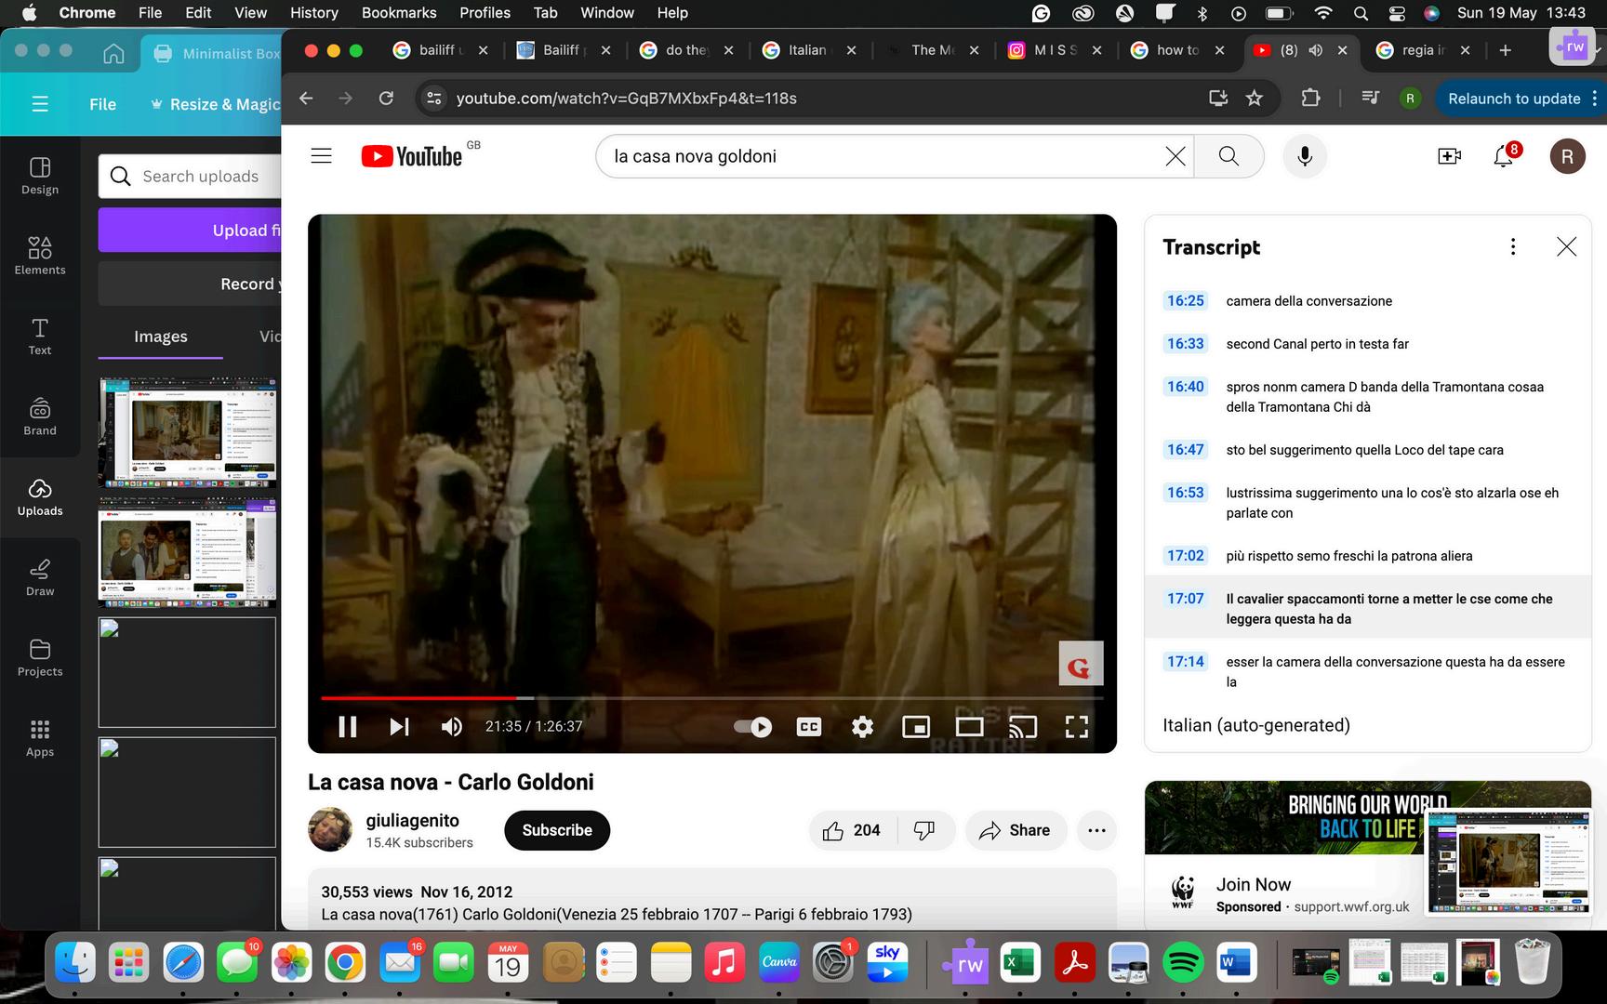Open Canva Design sidebar panel
This screenshot has width=1607, height=1004.
pyautogui.click(x=40, y=176)
